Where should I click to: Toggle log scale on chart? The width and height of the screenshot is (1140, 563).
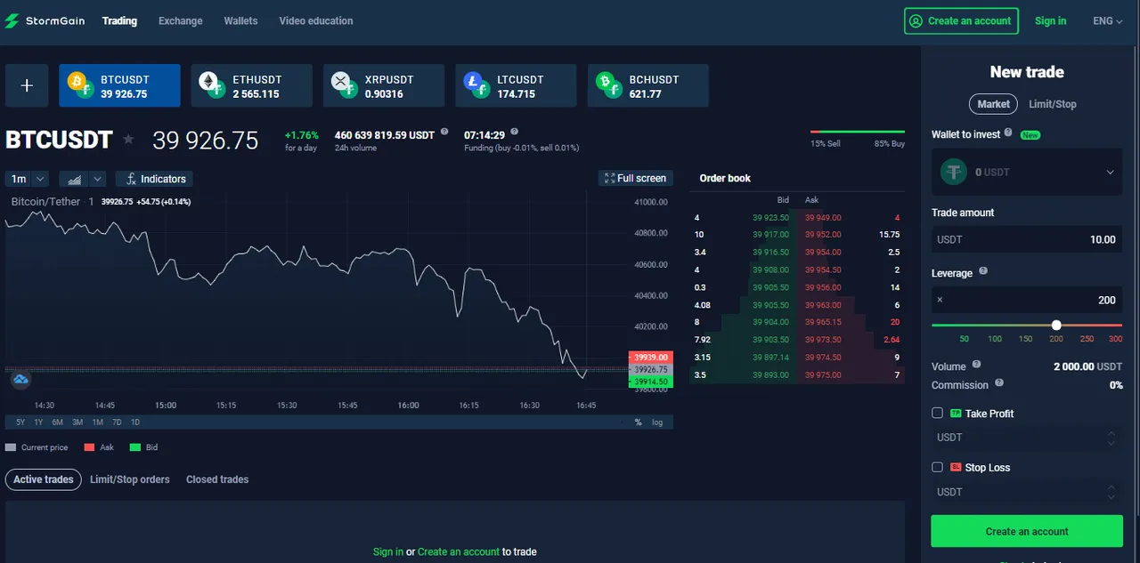pos(657,422)
